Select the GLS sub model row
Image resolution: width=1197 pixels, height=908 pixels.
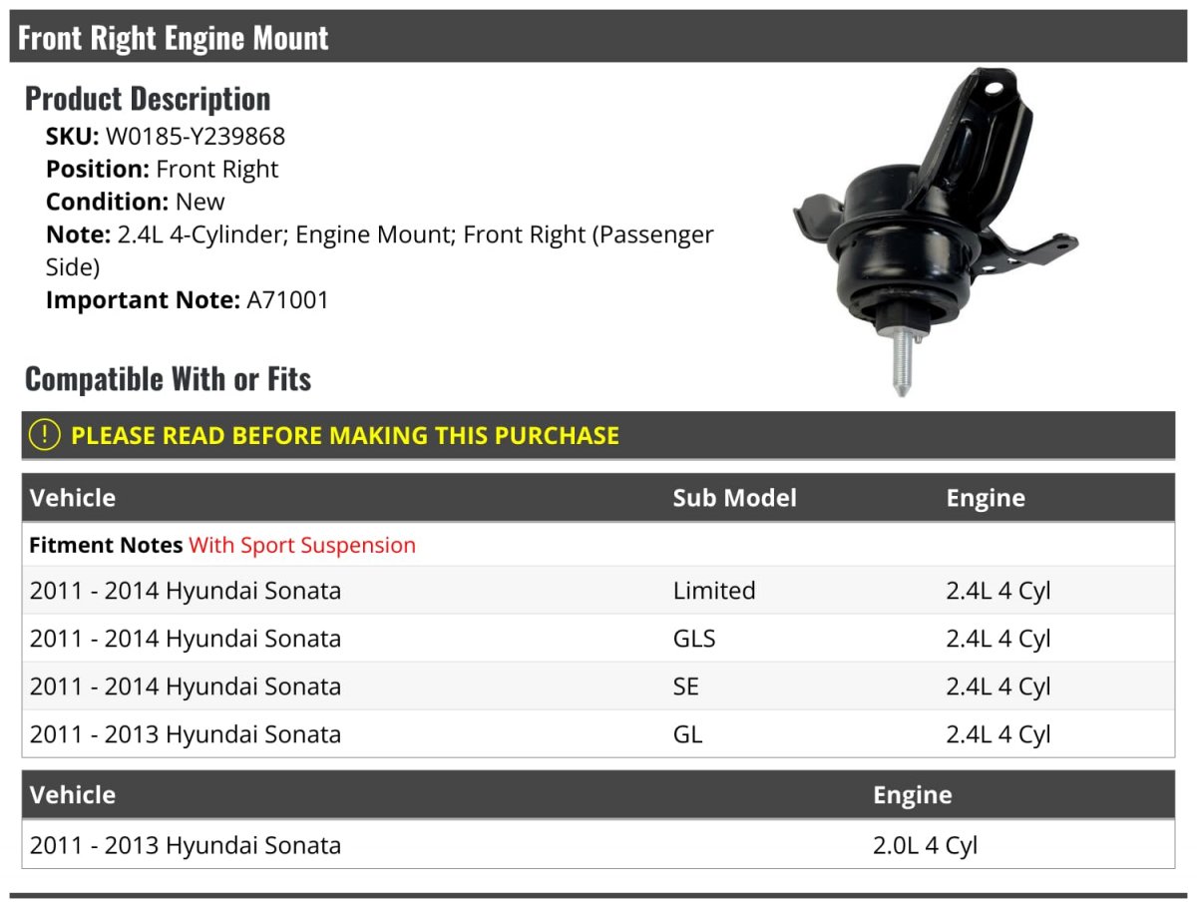point(598,638)
